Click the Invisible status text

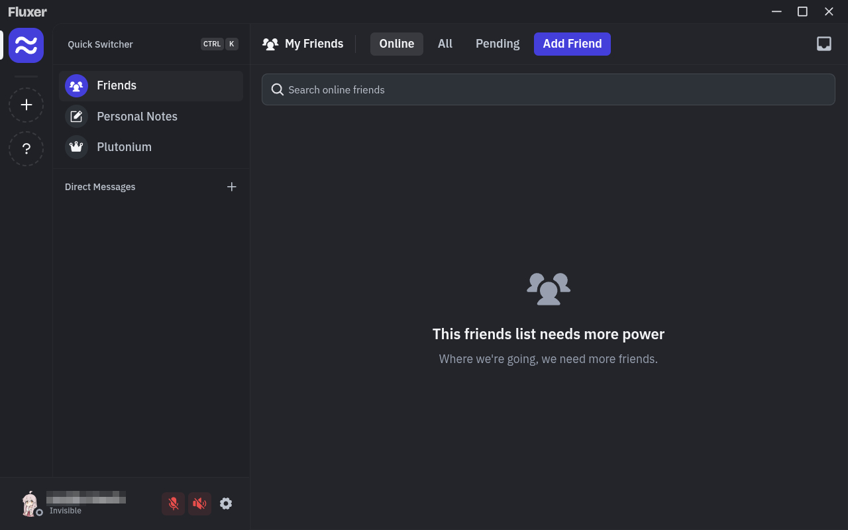66,511
